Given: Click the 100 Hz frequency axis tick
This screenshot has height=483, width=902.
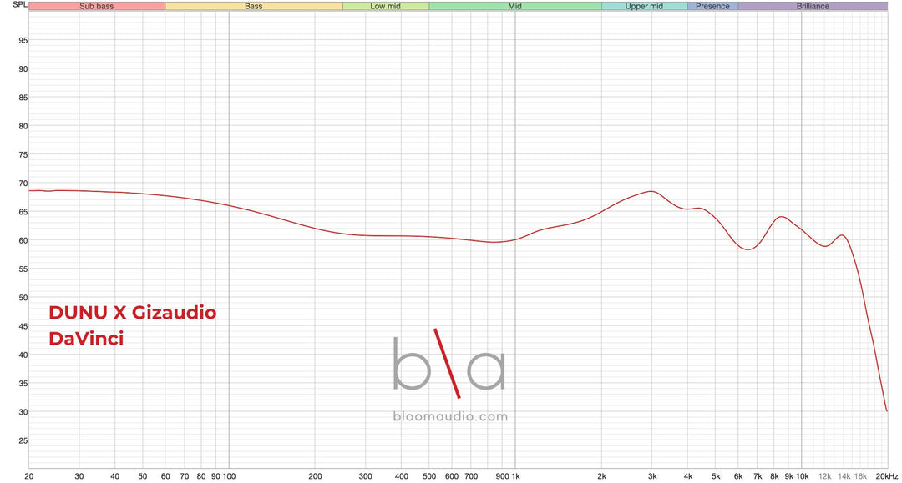Looking at the screenshot, I should coord(229,476).
